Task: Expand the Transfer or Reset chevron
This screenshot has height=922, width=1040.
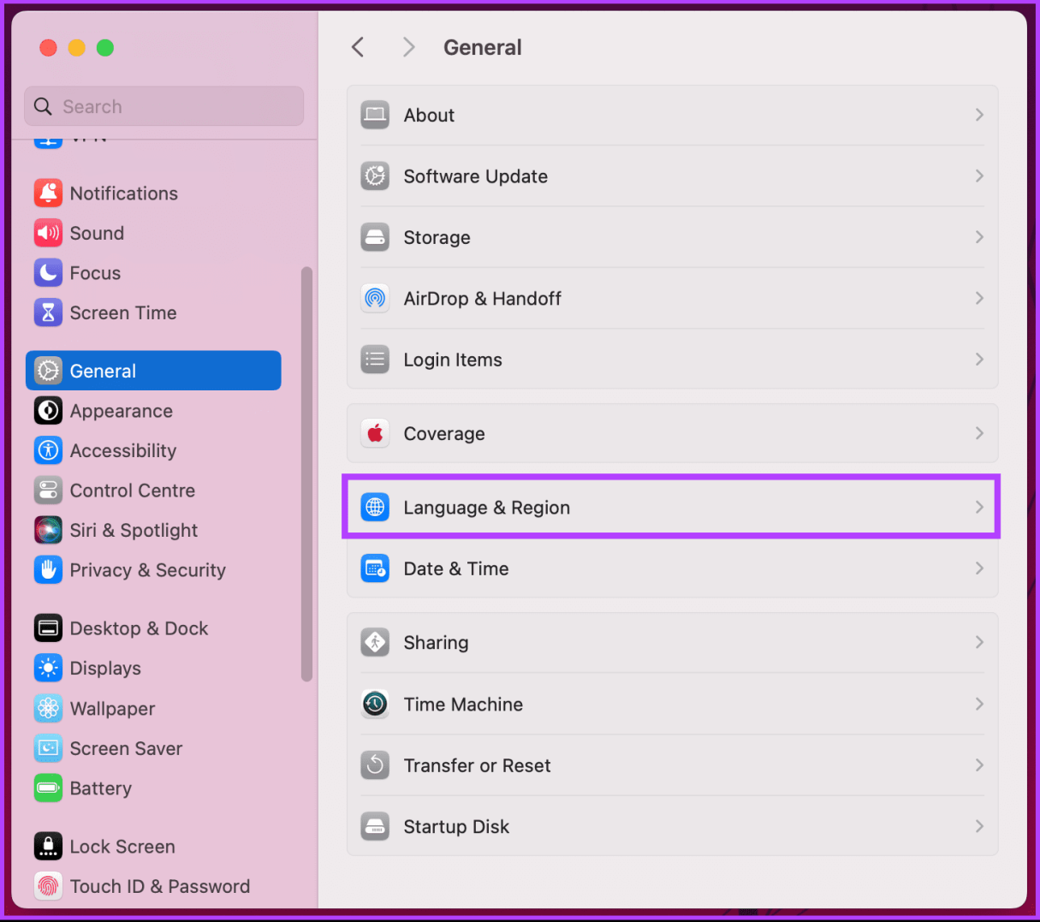Action: click(x=979, y=765)
